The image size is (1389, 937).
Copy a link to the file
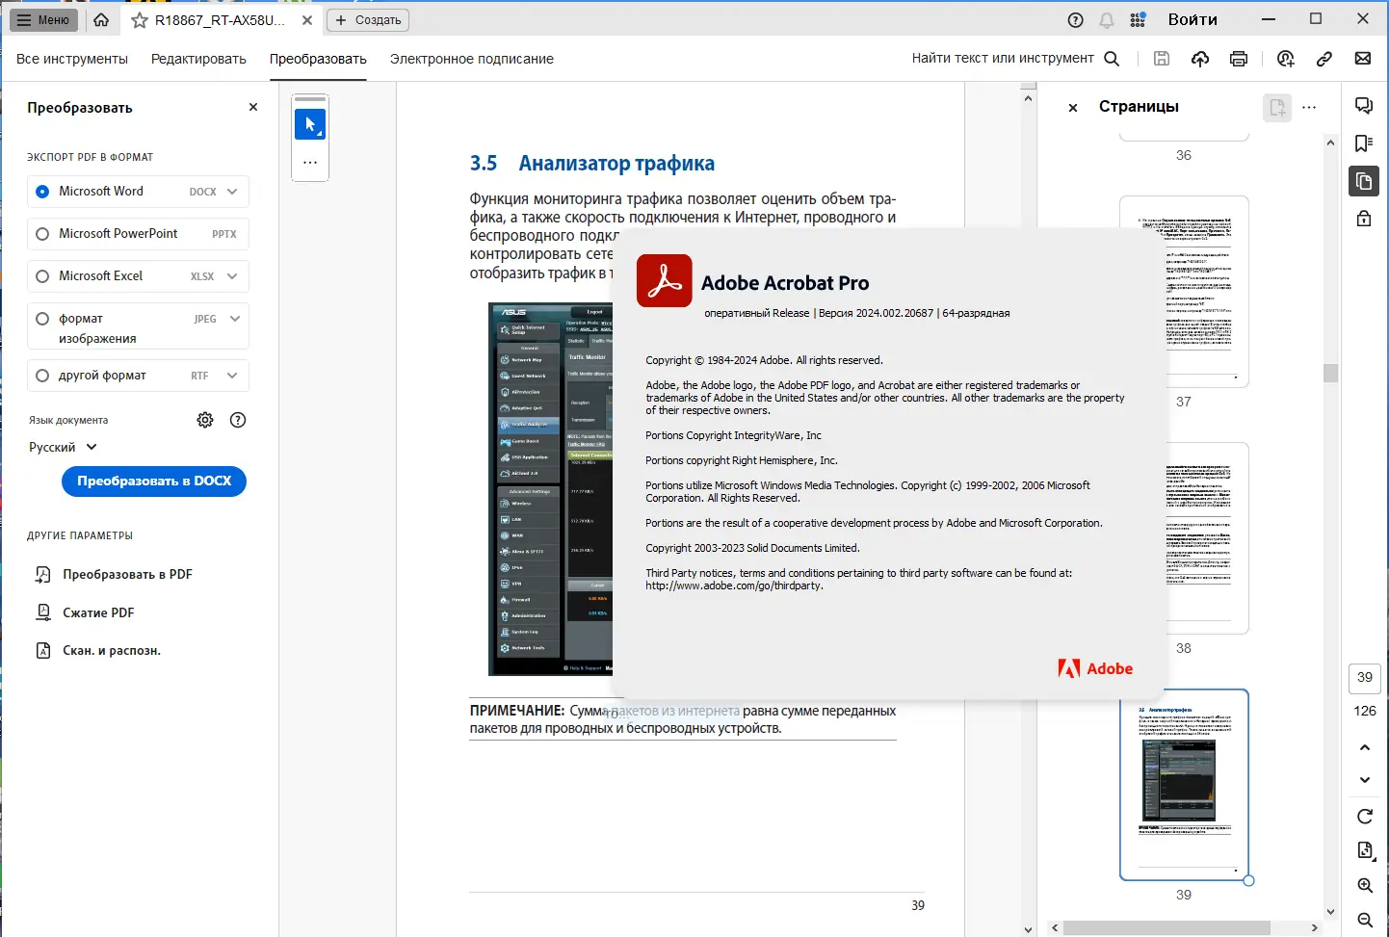coord(1324,59)
